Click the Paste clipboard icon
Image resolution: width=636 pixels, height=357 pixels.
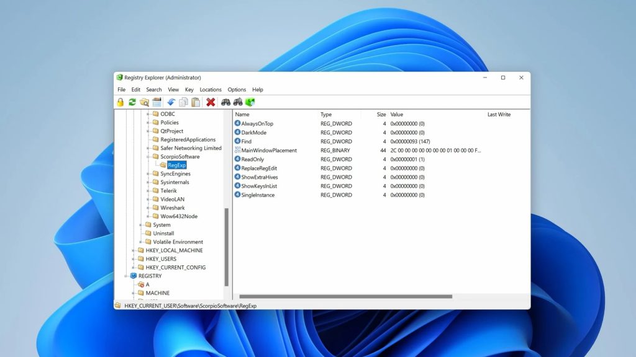pyautogui.click(x=196, y=102)
